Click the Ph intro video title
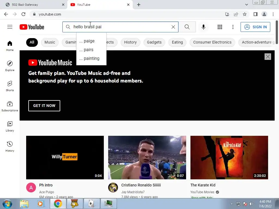 tap(46, 185)
